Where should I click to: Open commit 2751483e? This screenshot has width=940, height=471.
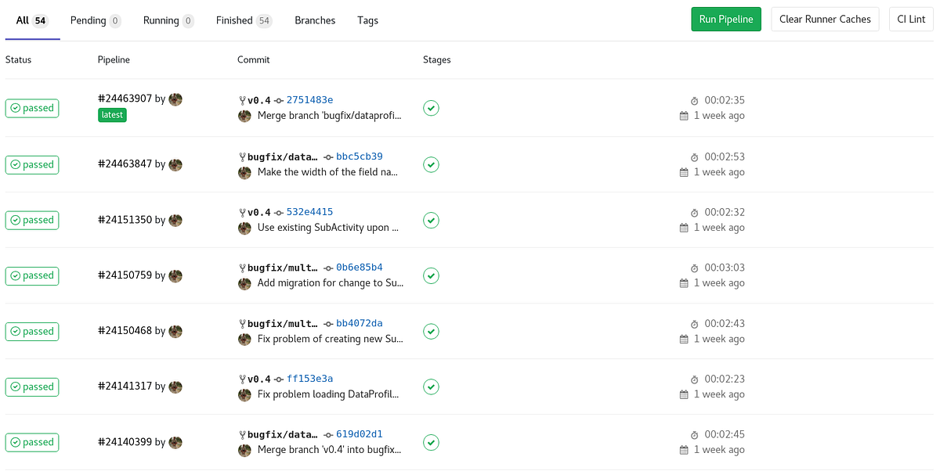coord(312,99)
